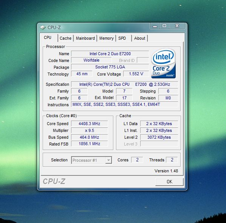Click the Code Name value Wolfdale

pos(91,60)
